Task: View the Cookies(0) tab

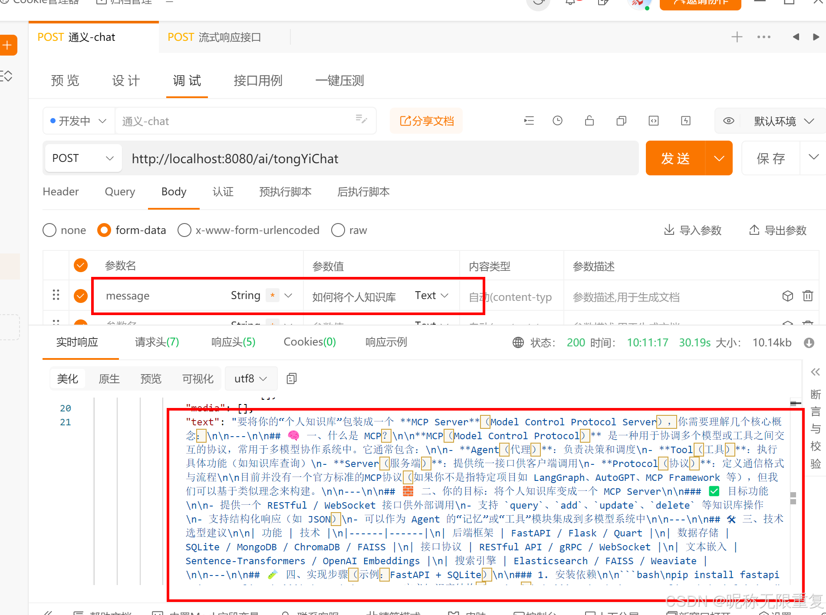Action: tap(309, 342)
